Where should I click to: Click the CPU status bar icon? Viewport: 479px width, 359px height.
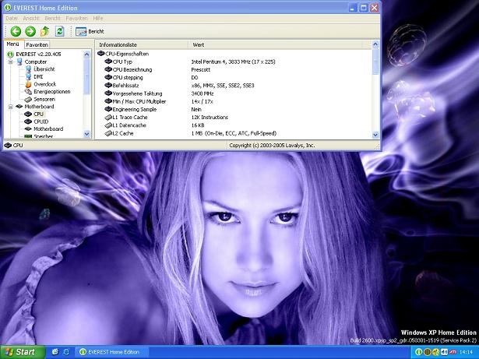tap(9, 145)
